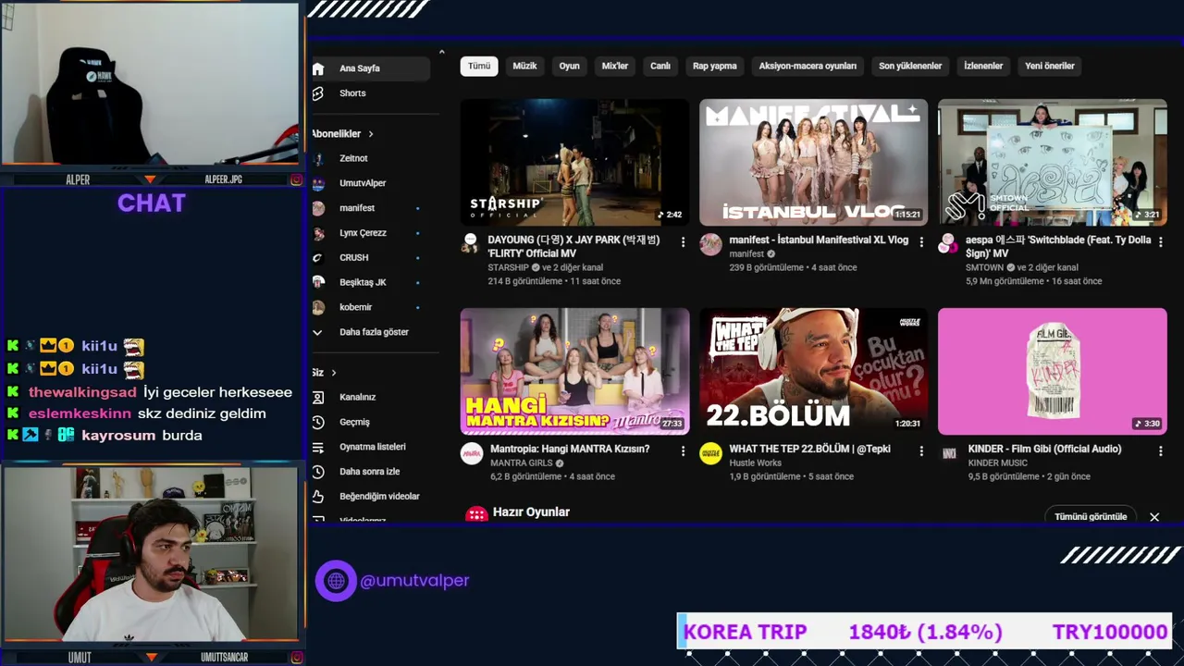Click Tümünü görüntüle button for Hazır Oyunlar
1184x666 pixels.
[1091, 516]
